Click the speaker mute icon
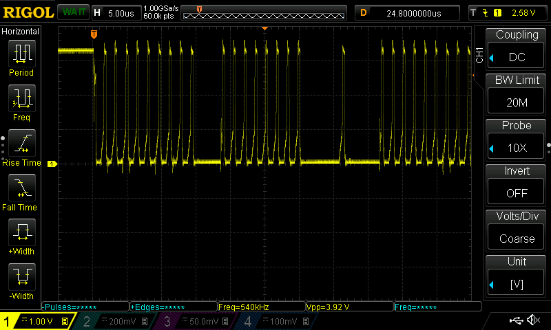This screenshot has height=330, width=551. 533,320
